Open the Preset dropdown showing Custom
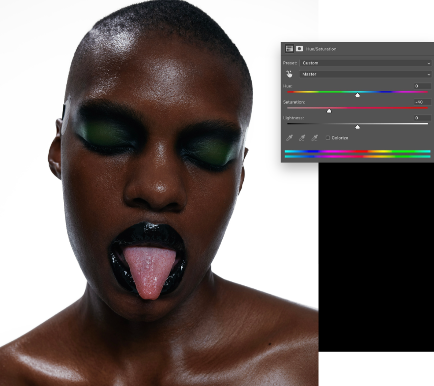The height and width of the screenshot is (386, 434). pyautogui.click(x=365, y=63)
